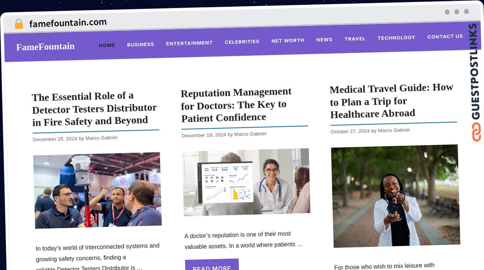Open the FameFountain site logo
Screen dimensions: 484x270
[45, 47]
